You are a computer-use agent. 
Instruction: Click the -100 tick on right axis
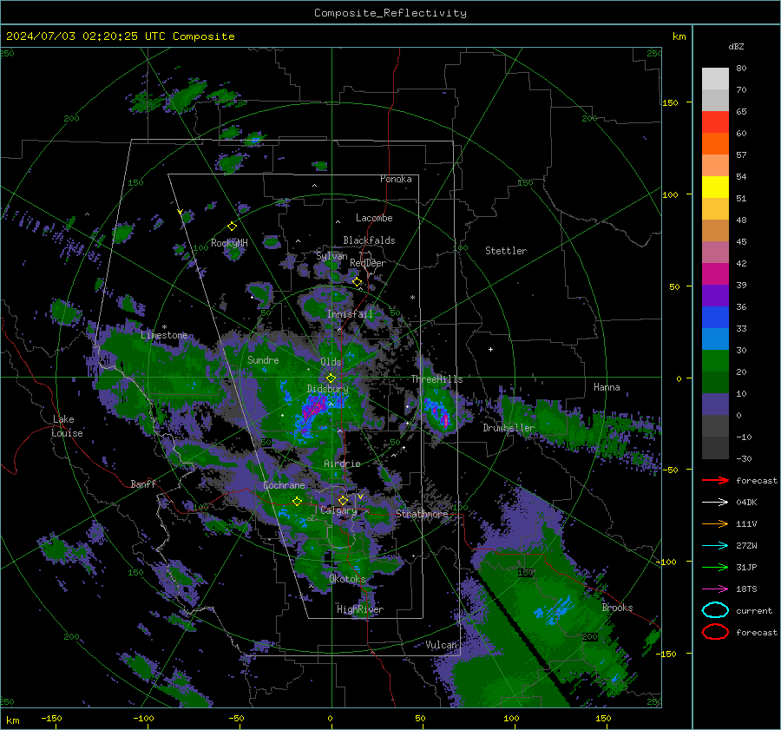666,562
